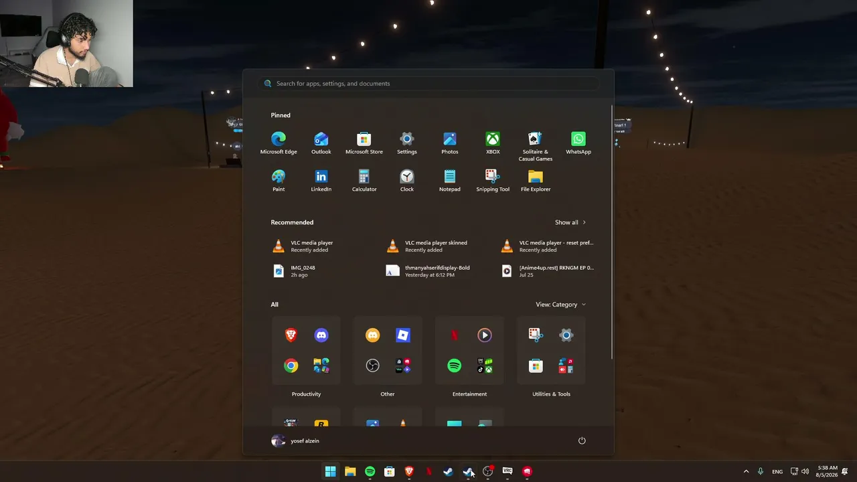
Task: Open the yosef alzein account menu
Action: (296, 440)
